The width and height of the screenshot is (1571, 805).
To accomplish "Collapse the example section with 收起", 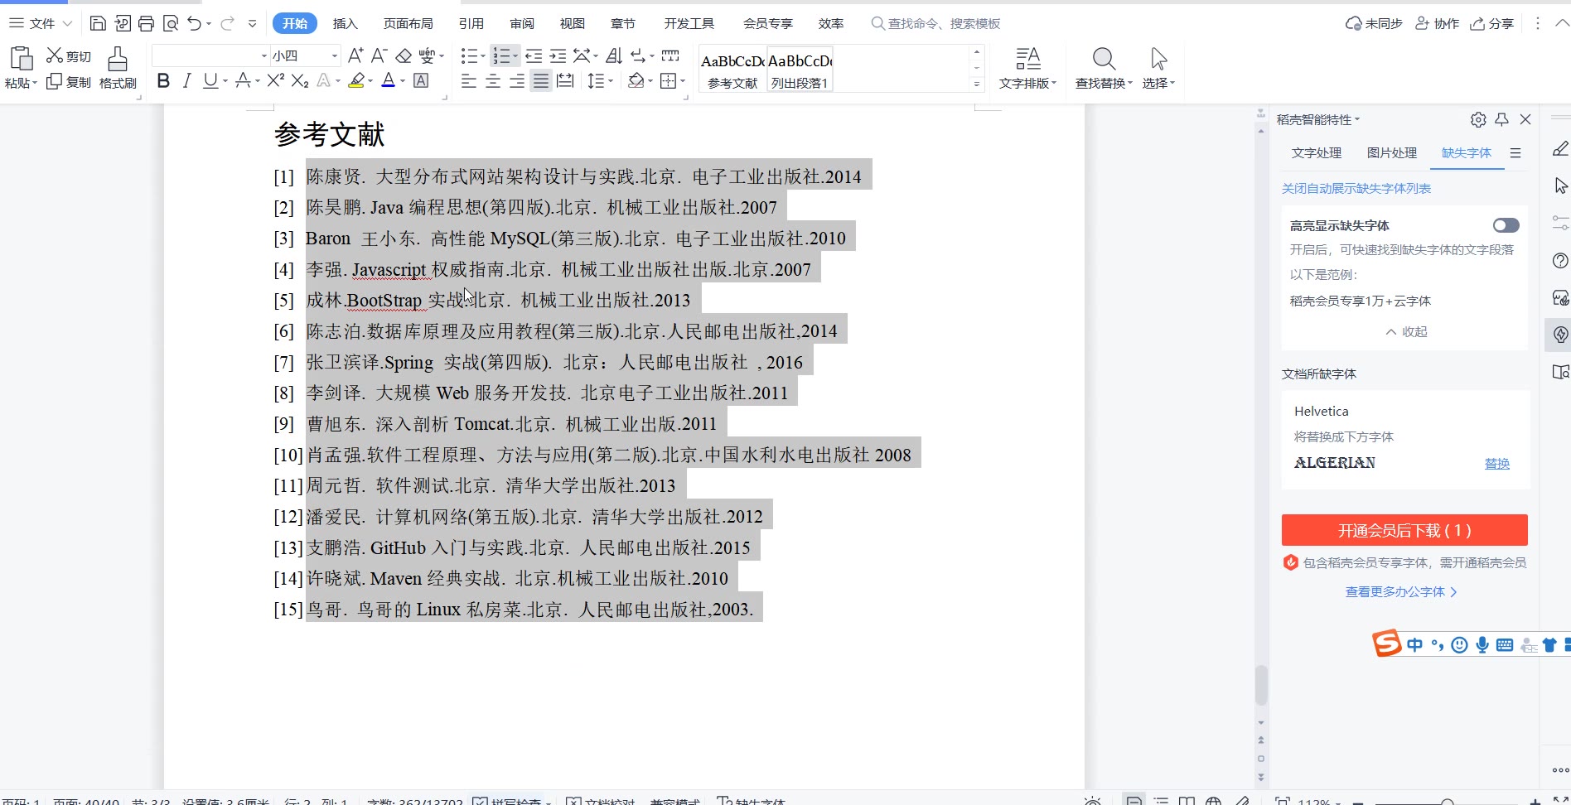I will pyautogui.click(x=1406, y=331).
